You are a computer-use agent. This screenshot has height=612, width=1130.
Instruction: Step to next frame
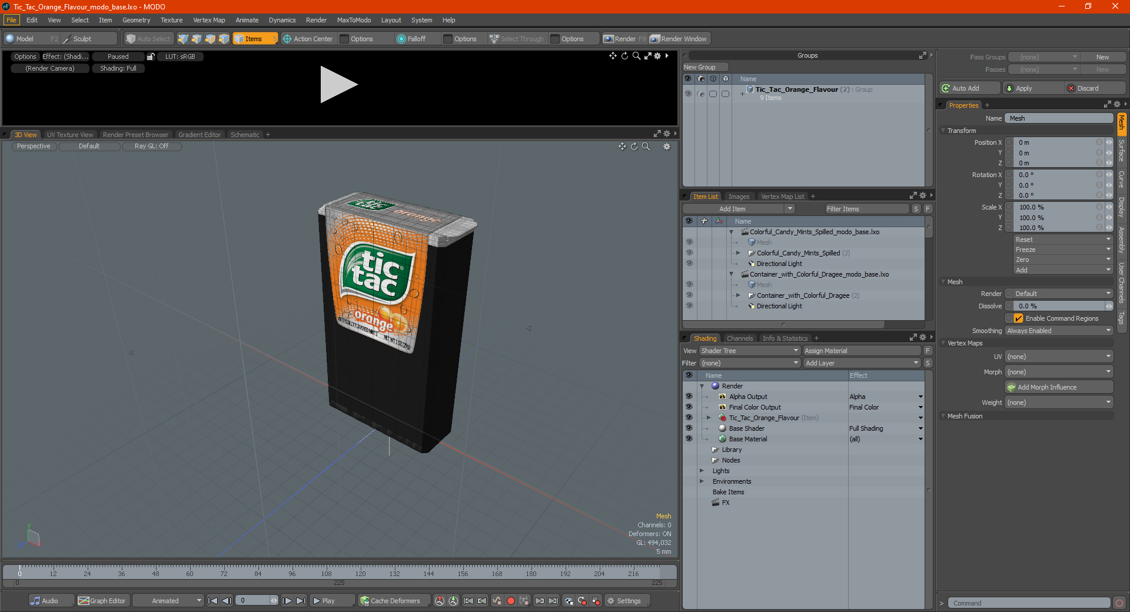pos(287,601)
